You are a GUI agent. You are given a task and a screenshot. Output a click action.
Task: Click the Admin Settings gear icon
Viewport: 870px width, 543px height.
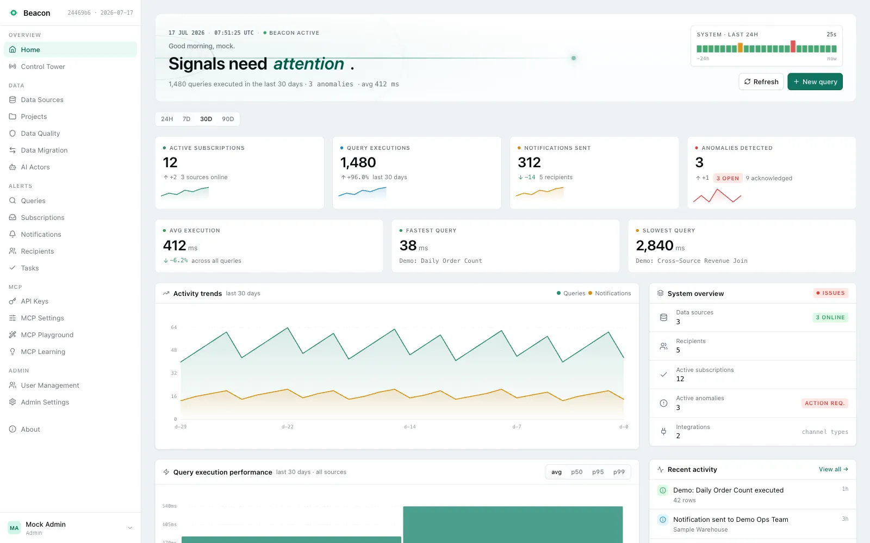click(13, 402)
